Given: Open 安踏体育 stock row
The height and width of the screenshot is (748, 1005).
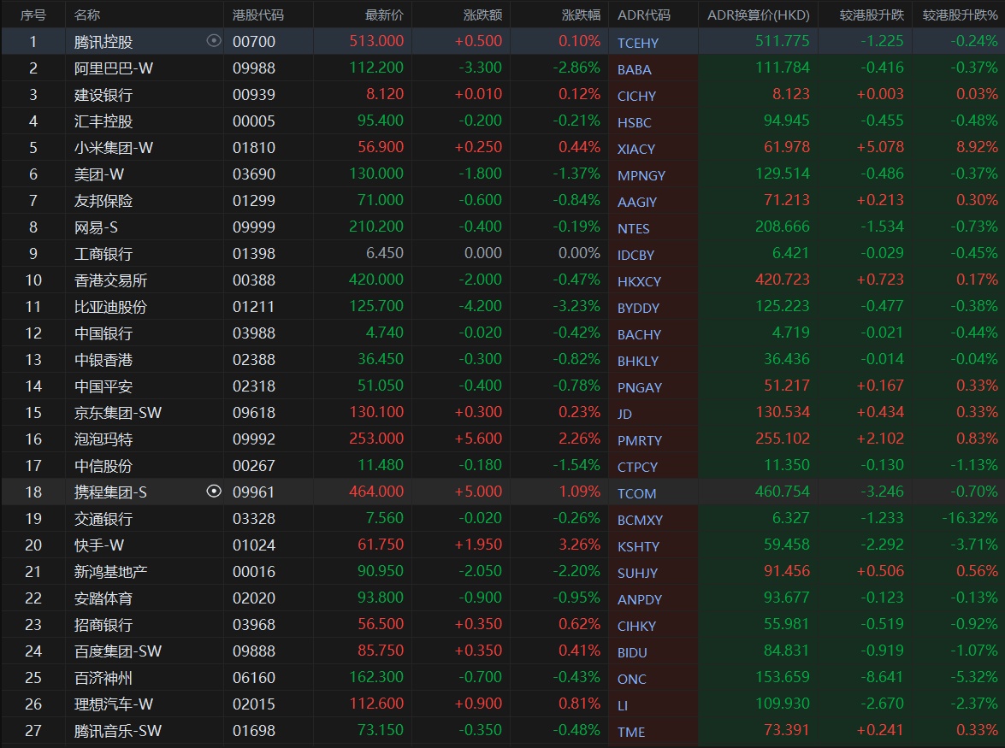Looking at the screenshot, I should point(503,598).
